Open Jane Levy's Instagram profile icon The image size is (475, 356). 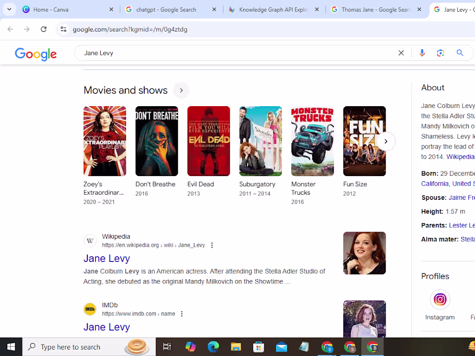[x=440, y=299]
